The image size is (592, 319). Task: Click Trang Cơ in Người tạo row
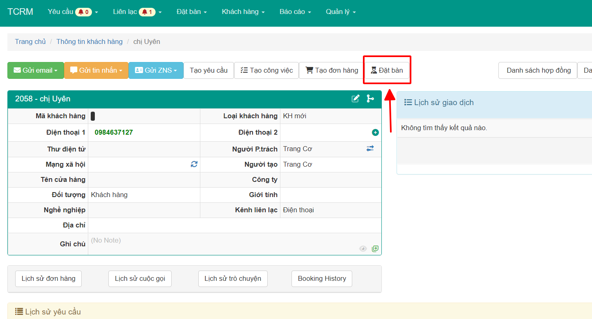point(298,164)
